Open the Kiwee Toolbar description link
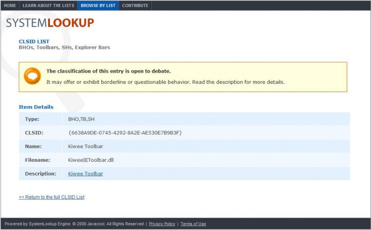This screenshot has height=230, width=371. pos(86,174)
